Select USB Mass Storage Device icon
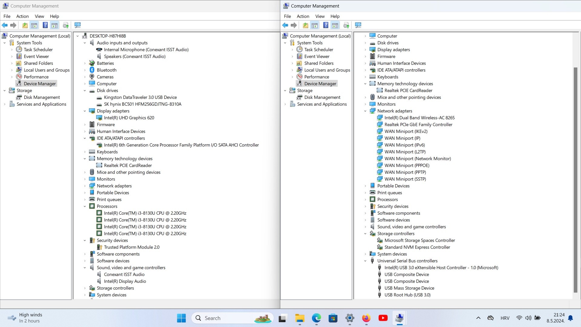The height and width of the screenshot is (327, 581). [380, 288]
